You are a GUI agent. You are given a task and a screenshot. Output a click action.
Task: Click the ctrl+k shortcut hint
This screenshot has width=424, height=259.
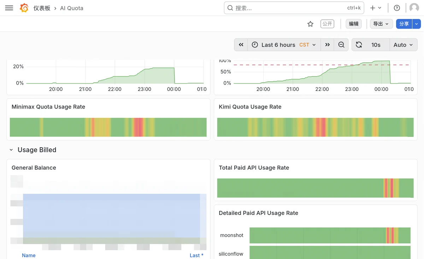click(x=354, y=8)
